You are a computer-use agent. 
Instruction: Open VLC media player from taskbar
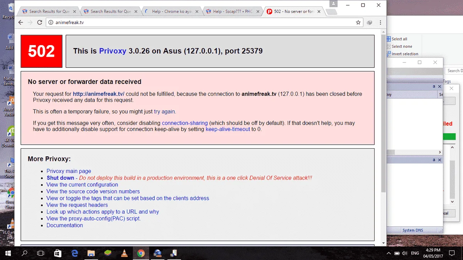124,253
